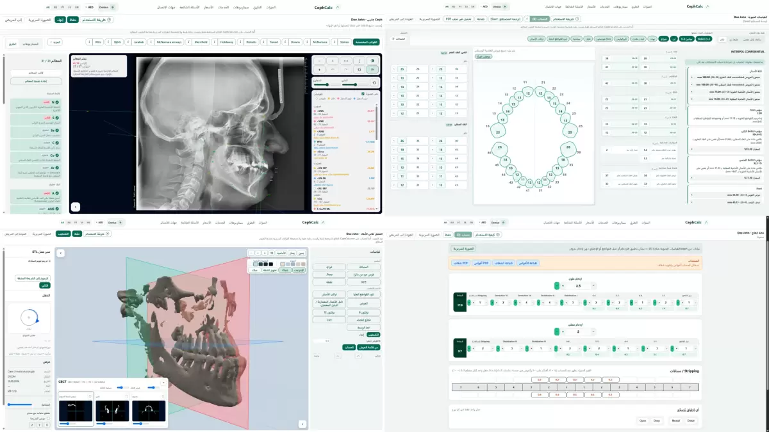Screen dimensions: 769x432
Task: Click chevron button at bottom-left of X-ray viewer
Action: coord(75,207)
